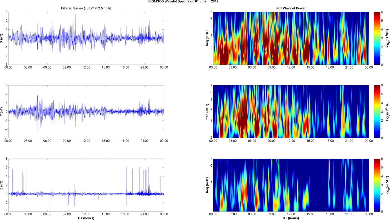
Task: Click the -4 tick on the Z (nT) axis
Action: click(x=6, y=211)
